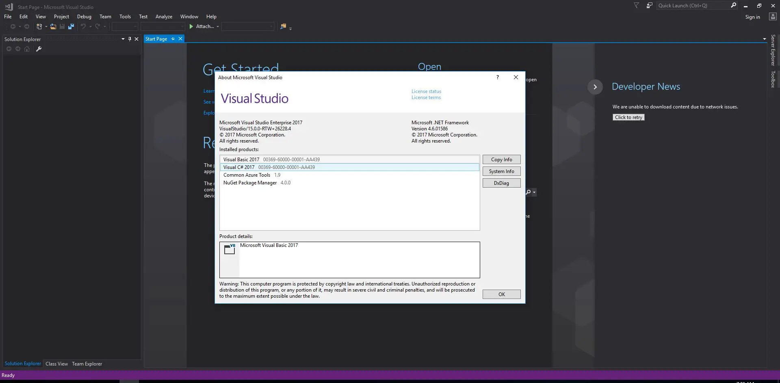
Task: Click the notifications flag icon in the title bar
Action: click(x=637, y=5)
